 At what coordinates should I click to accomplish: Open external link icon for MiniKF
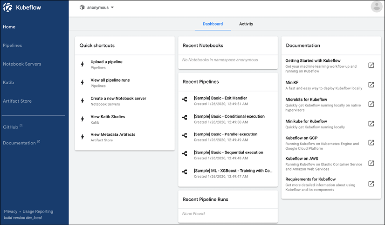[371, 85]
